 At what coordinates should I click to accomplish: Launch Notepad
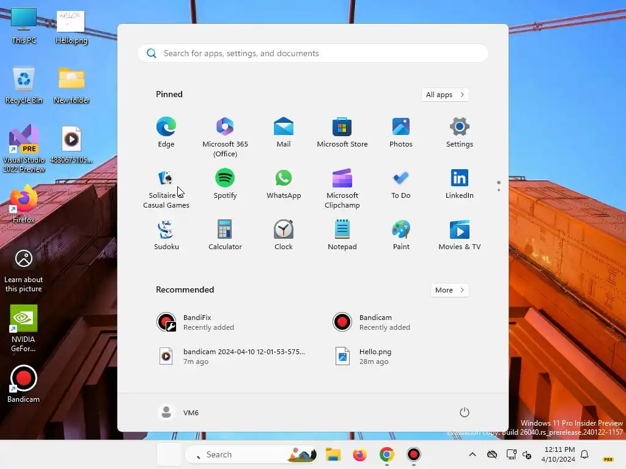pos(342,235)
